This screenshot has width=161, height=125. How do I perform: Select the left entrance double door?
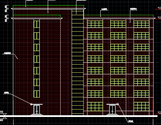click(x=37, y=109)
